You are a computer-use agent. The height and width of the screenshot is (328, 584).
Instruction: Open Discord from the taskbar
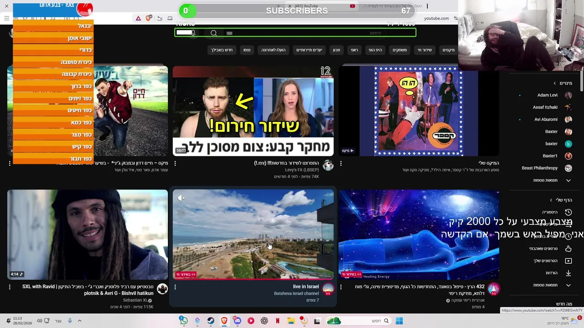click(x=237, y=321)
